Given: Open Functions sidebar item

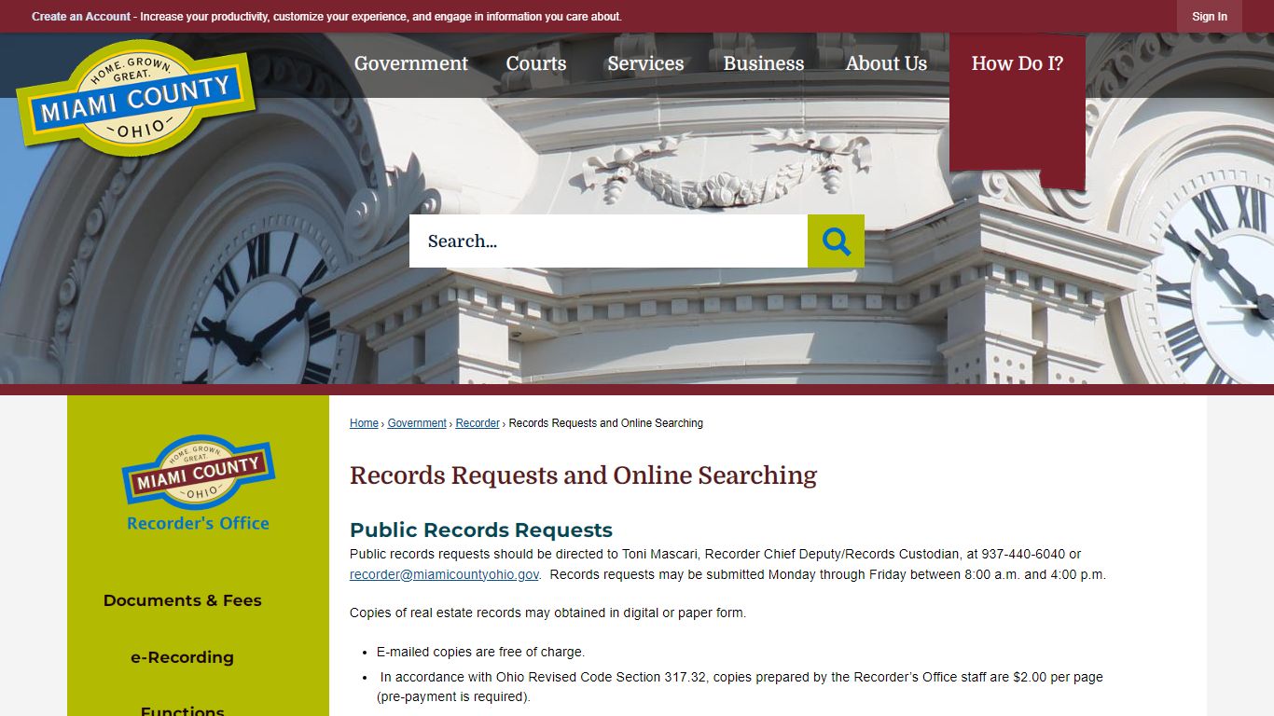Looking at the screenshot, I should [x=183, y=711].
